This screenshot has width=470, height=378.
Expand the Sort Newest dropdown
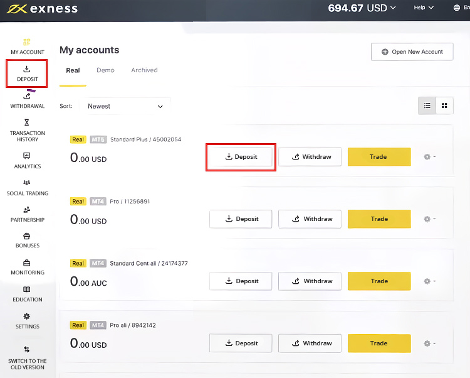(125, 107)
